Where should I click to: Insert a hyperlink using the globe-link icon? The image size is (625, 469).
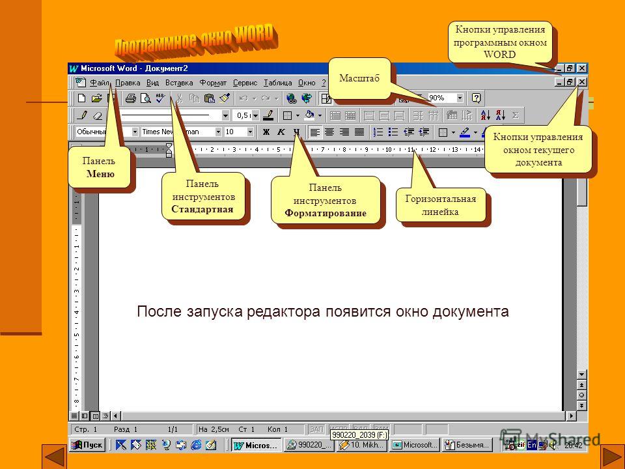point(292,98)
